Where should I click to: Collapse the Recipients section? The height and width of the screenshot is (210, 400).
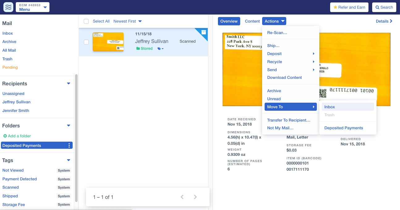click(x=68, y=83)
